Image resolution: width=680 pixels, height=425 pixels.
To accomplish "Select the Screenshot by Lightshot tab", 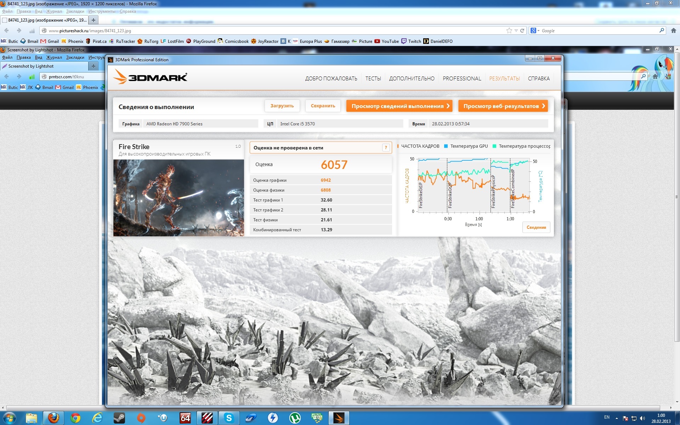I will (x=44, y=66).
